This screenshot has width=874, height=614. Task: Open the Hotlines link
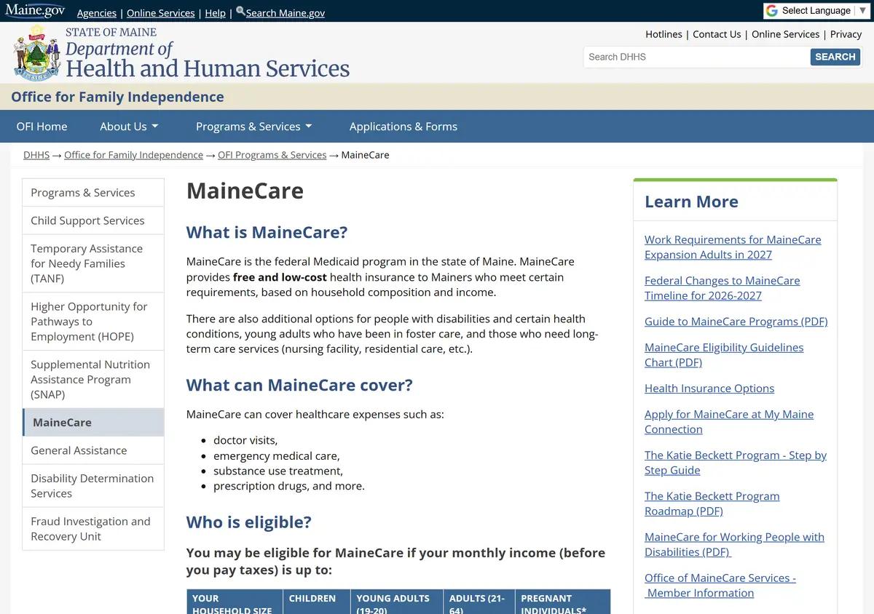coord(664,34)
